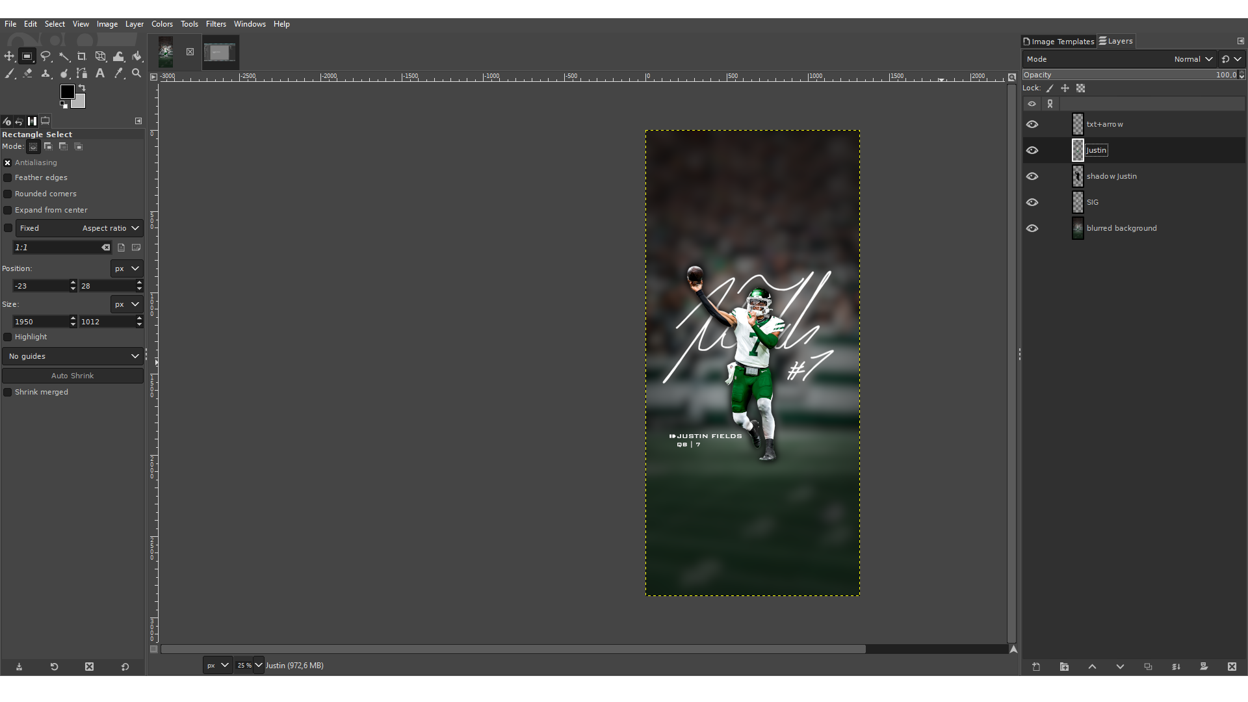Swap foreground and background colors
The width and height of the screenshot is (1248, 702).
tap(82, 88)
